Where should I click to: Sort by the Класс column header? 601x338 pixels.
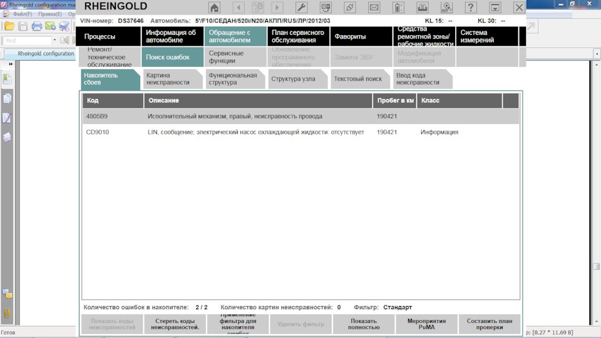tap(460, 100)
